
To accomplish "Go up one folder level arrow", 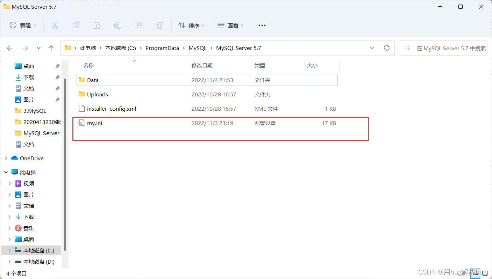I will click(51, 48).
